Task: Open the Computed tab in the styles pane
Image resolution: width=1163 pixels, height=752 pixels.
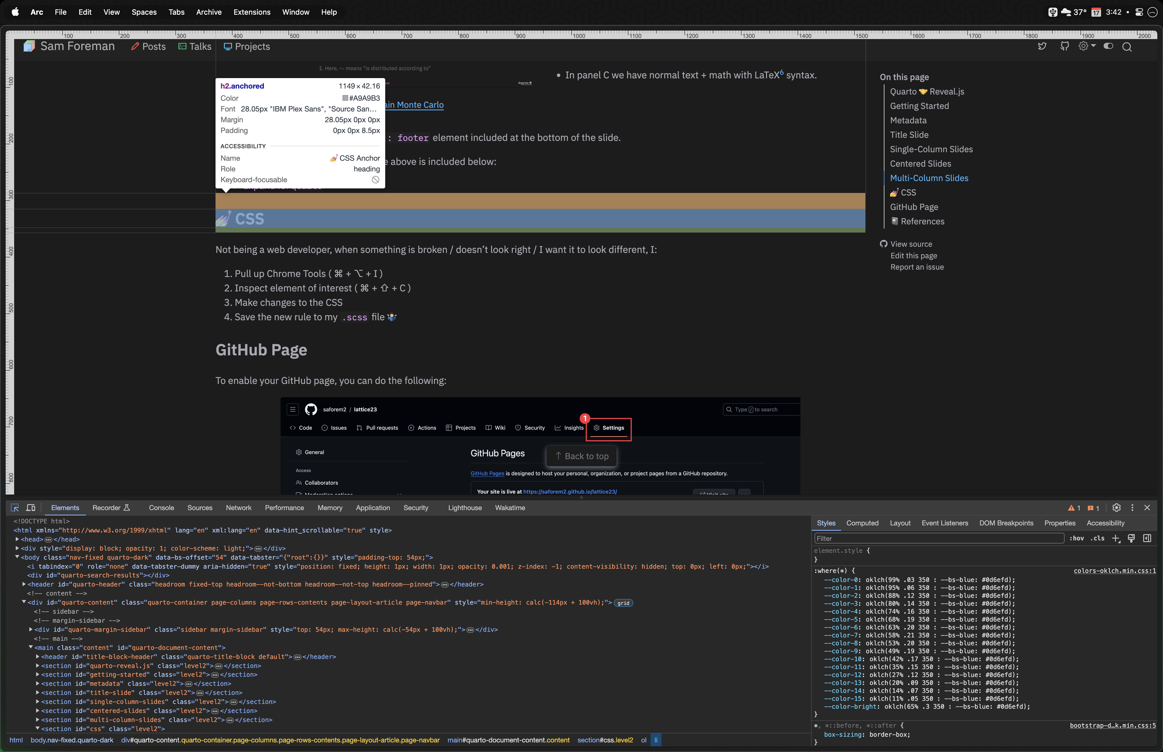Action: [862, 523]
